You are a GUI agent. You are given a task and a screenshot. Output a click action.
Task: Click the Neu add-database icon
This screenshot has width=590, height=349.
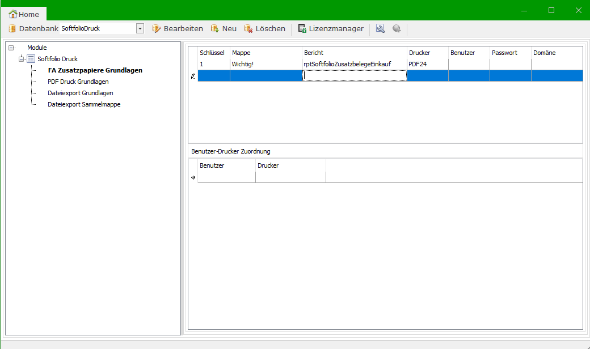click(215, 28)
